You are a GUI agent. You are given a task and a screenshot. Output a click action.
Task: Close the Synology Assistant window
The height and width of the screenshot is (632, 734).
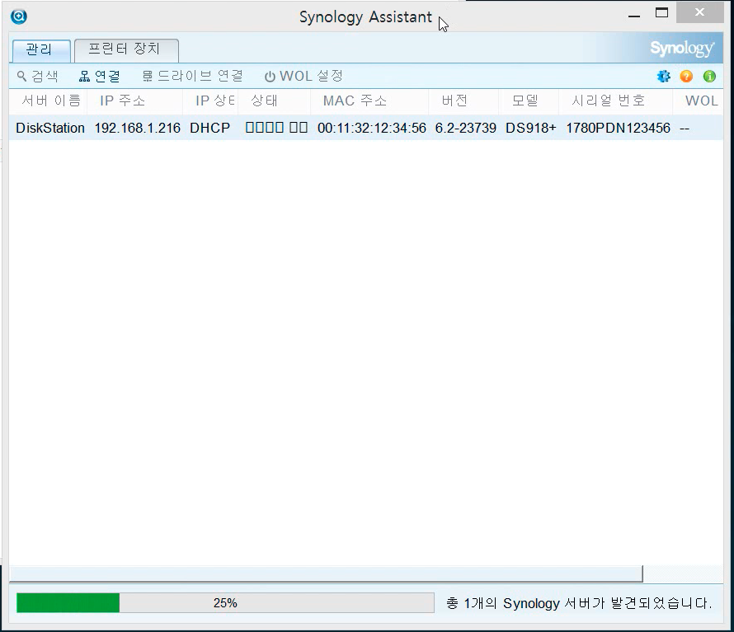point(700,12)
